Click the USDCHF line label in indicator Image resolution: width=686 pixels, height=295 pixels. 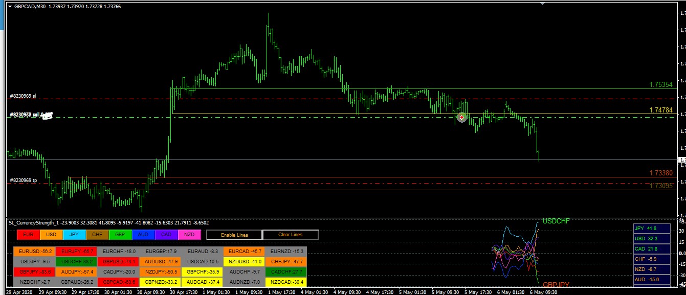tap(556, 221)
